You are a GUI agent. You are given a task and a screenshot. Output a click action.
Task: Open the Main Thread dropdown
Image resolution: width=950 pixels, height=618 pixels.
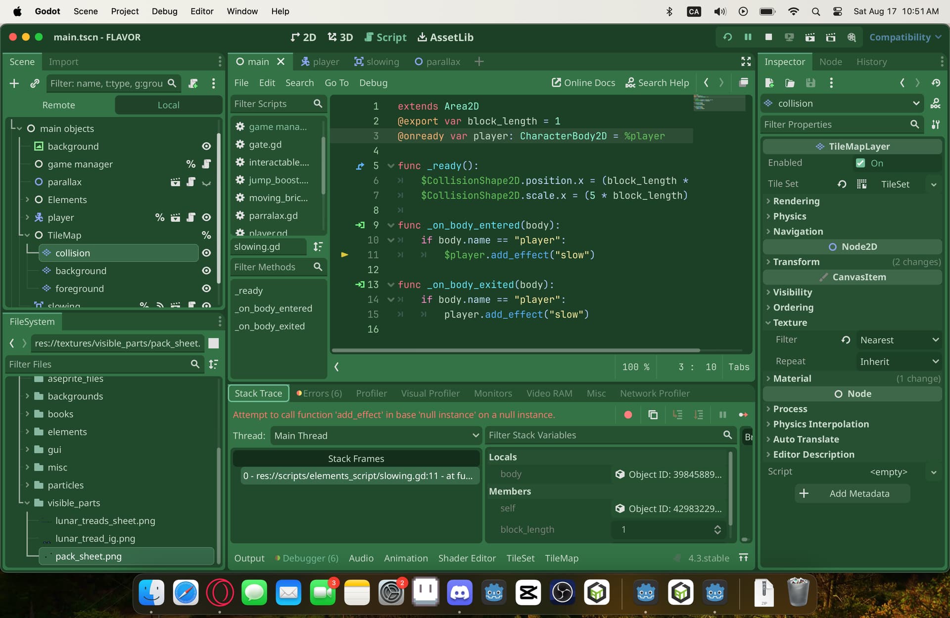point(376,436)
